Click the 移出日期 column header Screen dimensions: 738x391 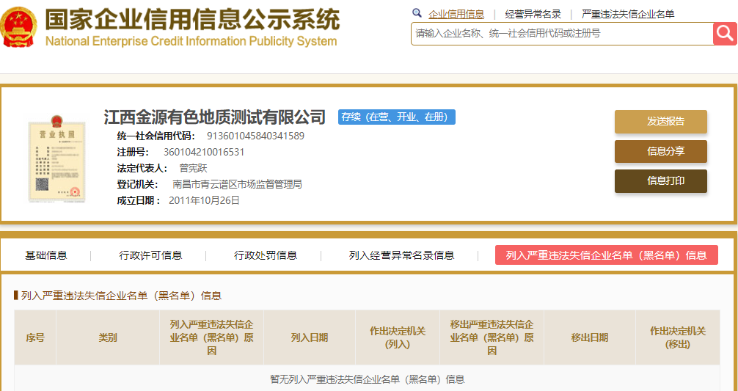[x=590, y=338]
